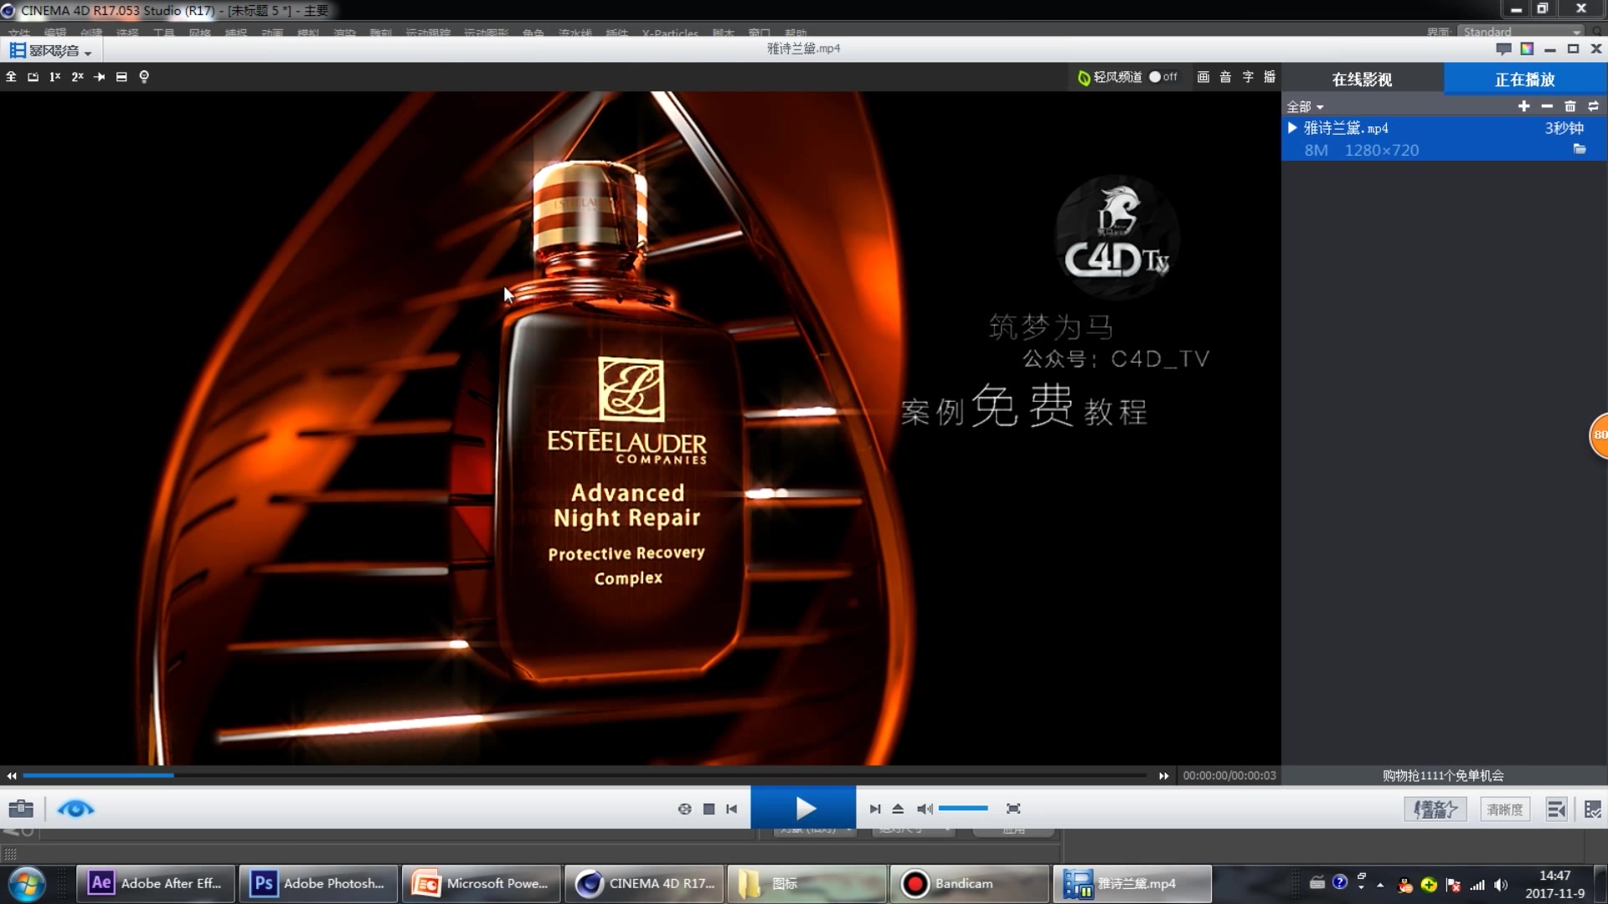Screen dimensions: 1608x904
Task: Switch to the 正在播放 tab
Action: [1525, 80]
